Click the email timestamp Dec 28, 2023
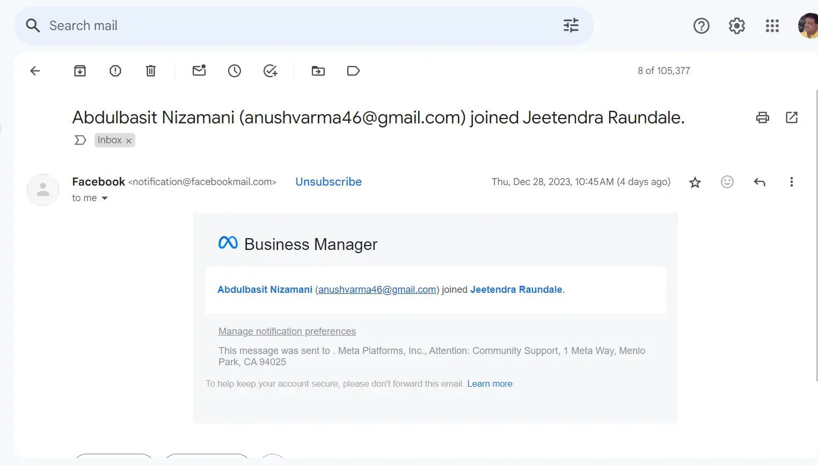Viewport: 818px width, 465px height. click(x=581, y=182)
